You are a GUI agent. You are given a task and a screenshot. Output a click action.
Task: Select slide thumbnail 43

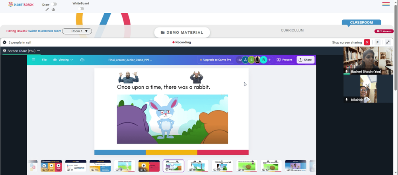tap(51, 166)
